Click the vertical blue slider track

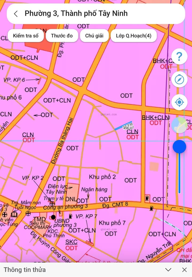(179, 173)
